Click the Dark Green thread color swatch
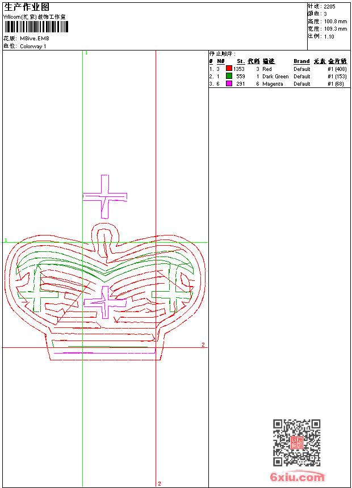The height and width of the screenshot is (488, 352). coord(229,75)
